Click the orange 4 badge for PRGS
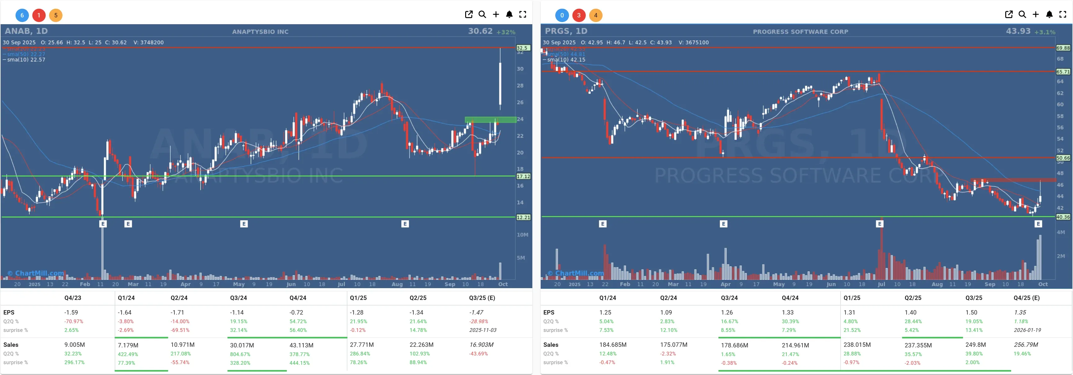 [596, 16]
